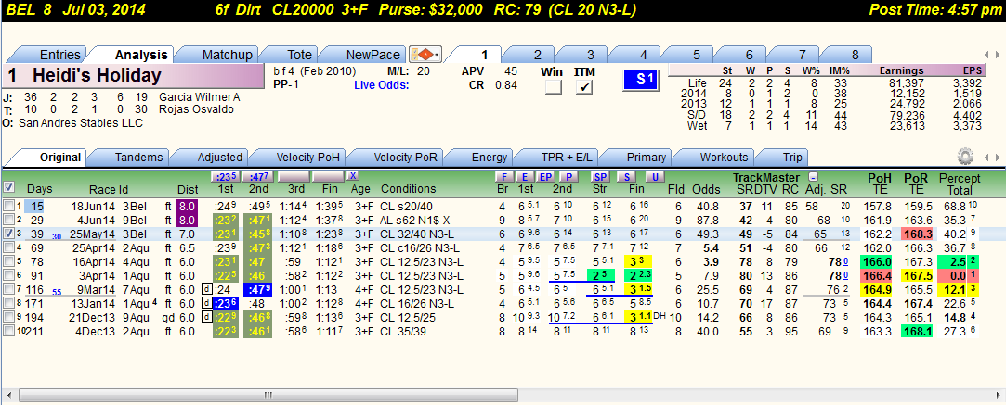1006x405 pixels.
Task: Click the Conditions column header
Action: (x=408, y=189)
